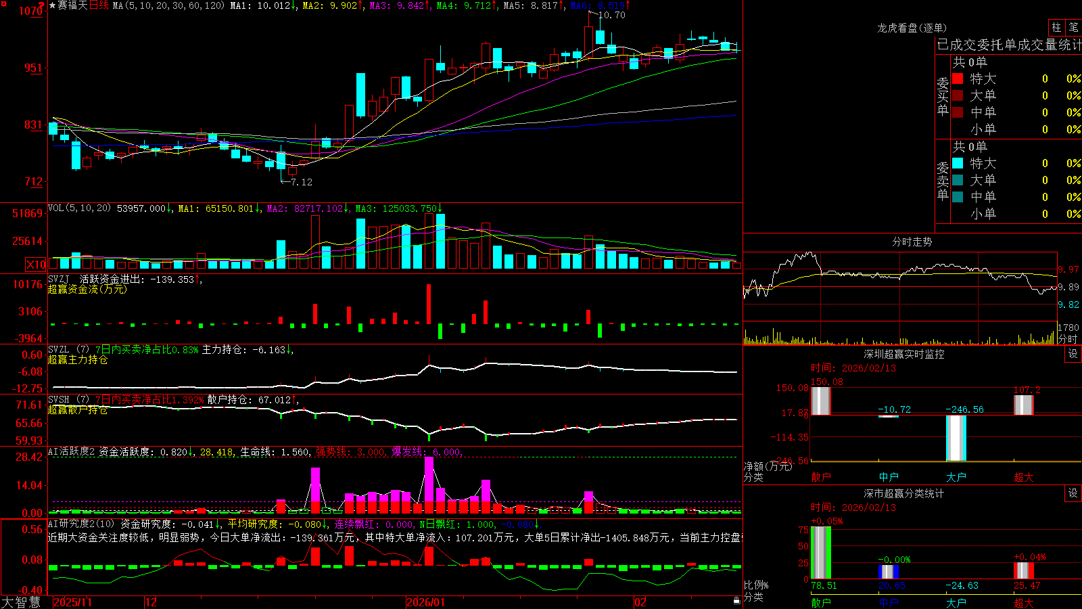Click the MA3: 9.842 value

(x=400, y=5)
